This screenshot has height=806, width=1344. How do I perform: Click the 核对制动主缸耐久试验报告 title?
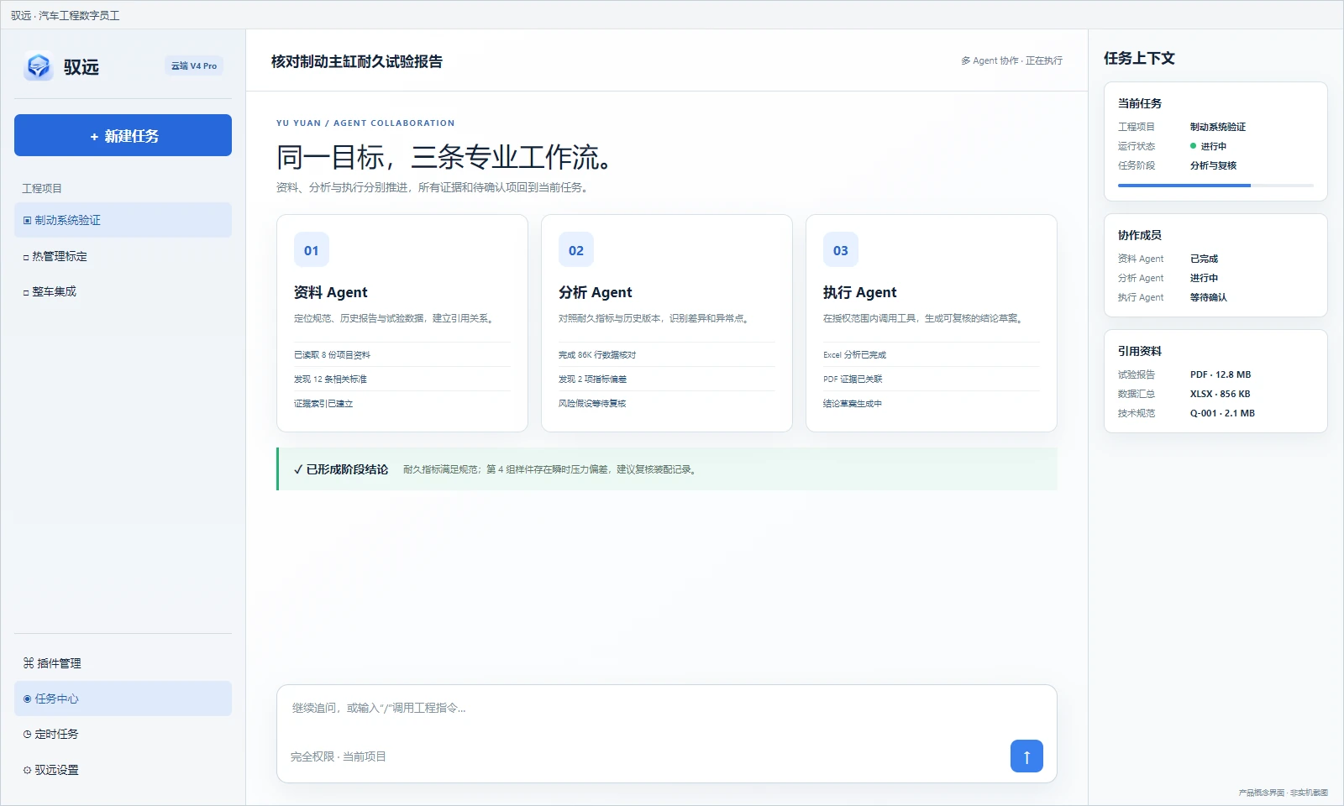(x=357, y=61)
